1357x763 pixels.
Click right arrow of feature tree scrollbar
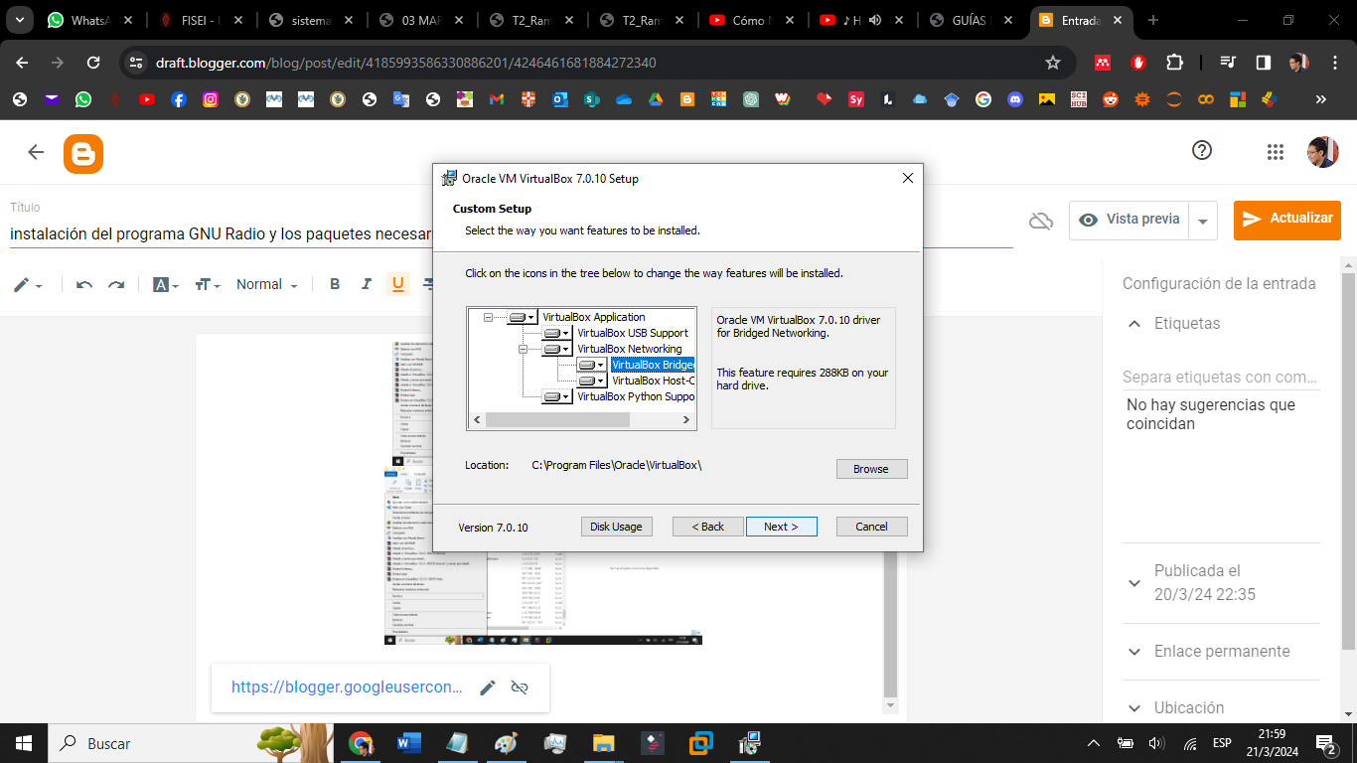pyautogui.click(x=687, y=420)
